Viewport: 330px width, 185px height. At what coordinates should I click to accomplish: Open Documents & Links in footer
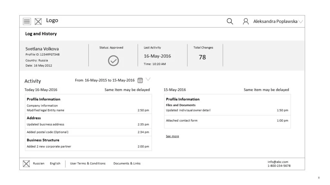pos(127,163)
